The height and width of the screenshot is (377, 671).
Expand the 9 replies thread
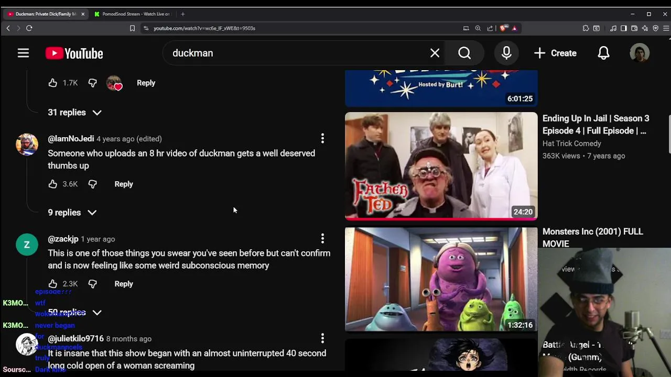point(72,213)
